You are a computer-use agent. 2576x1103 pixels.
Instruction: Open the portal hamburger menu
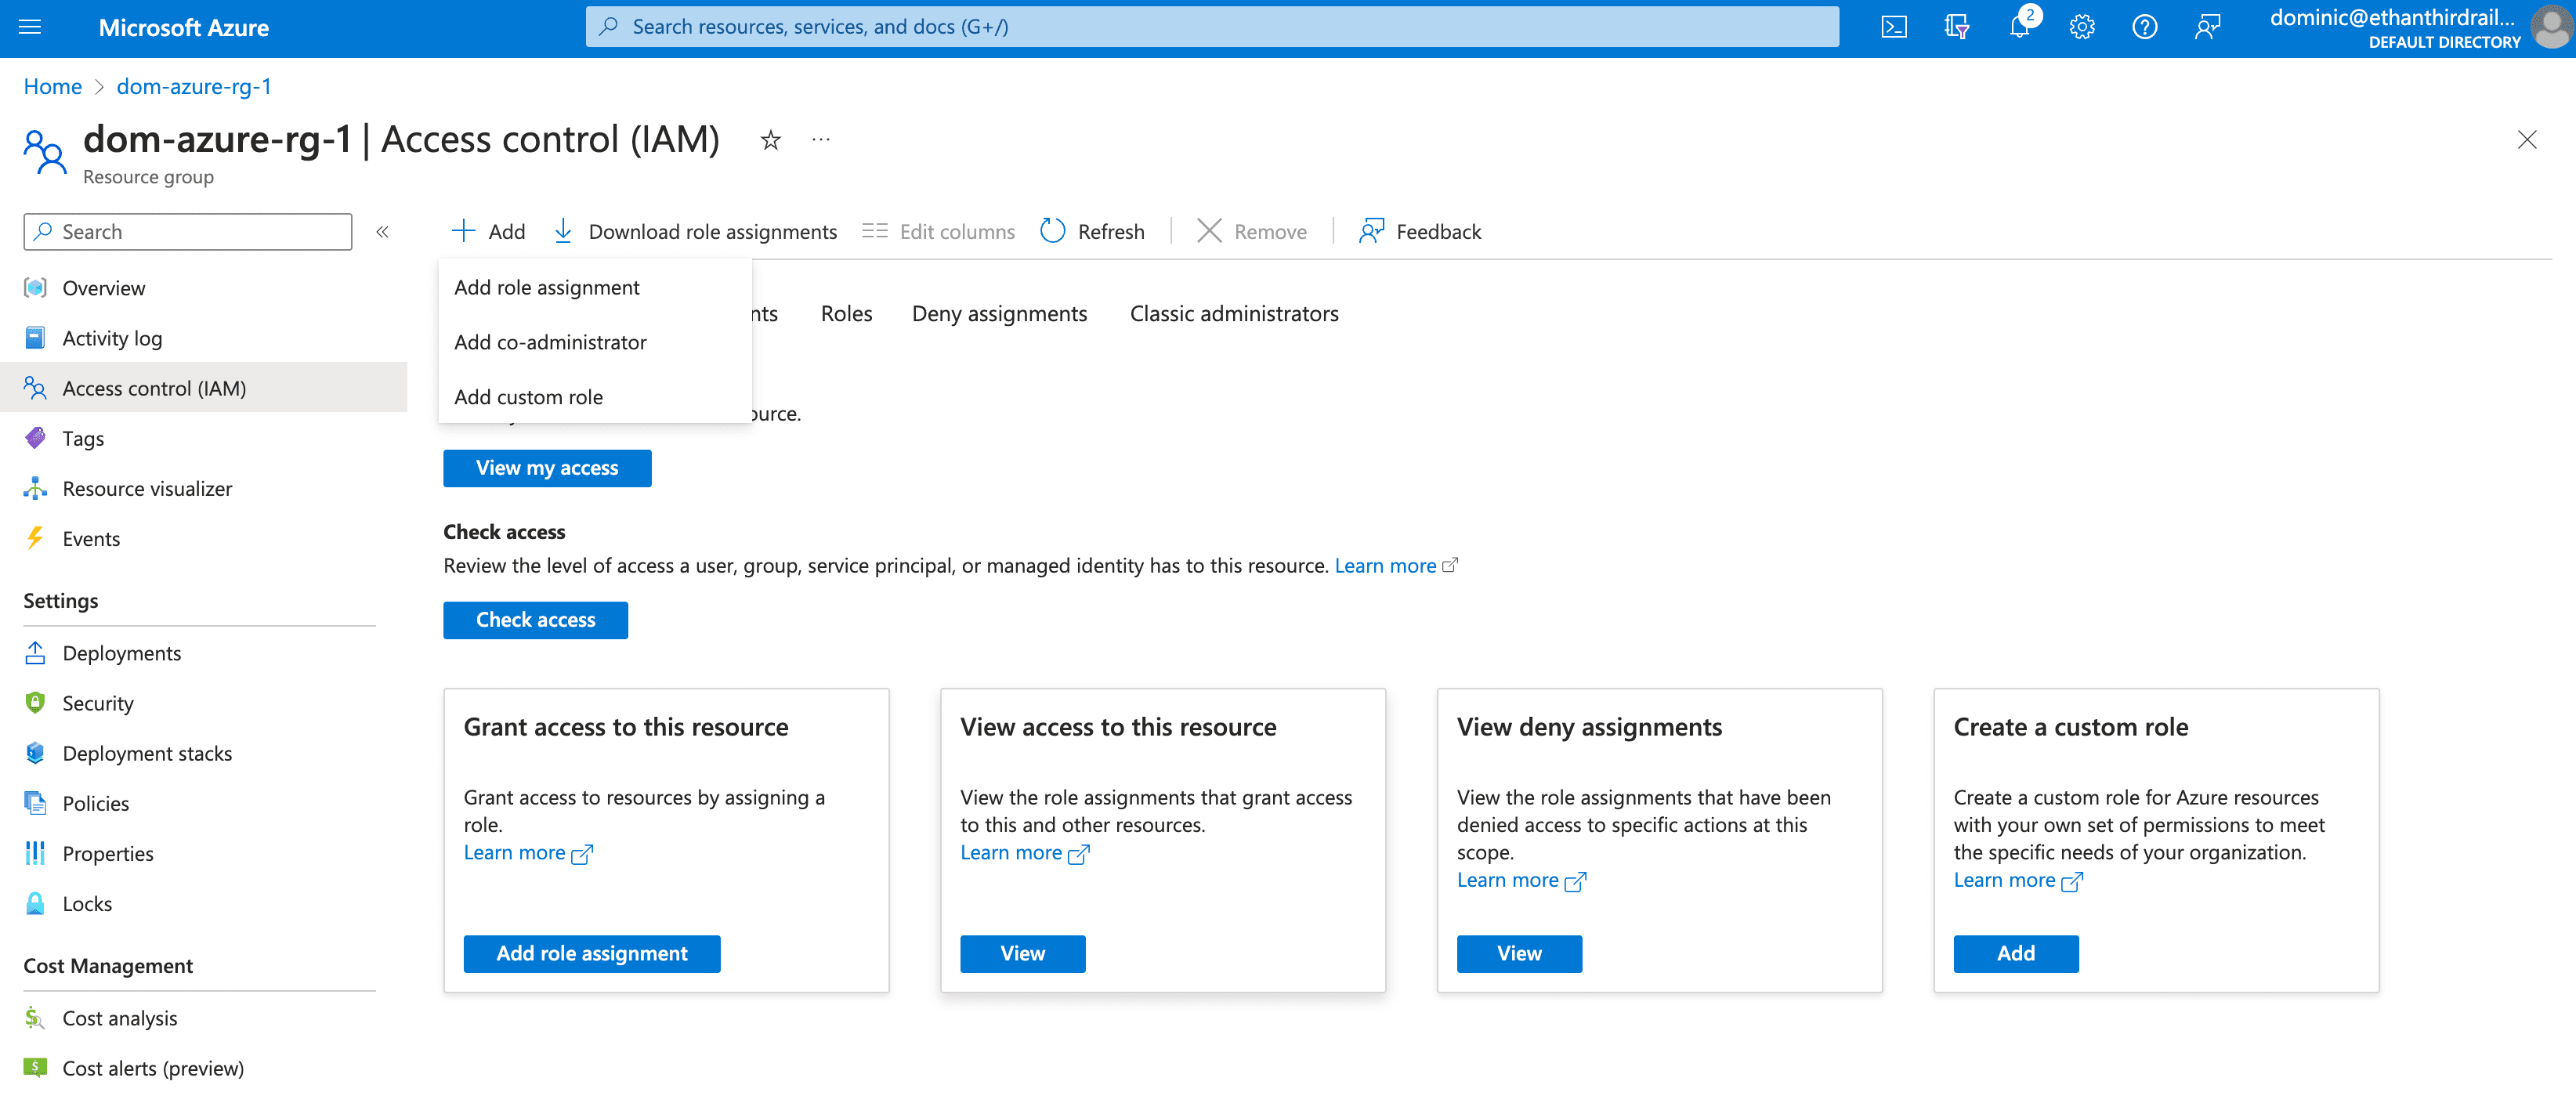pos(30,27)
